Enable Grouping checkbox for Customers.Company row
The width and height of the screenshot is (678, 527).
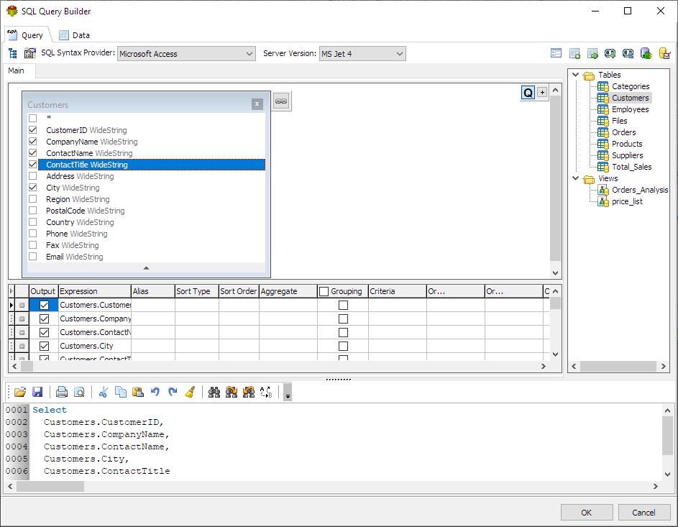[x=344, y=319]
